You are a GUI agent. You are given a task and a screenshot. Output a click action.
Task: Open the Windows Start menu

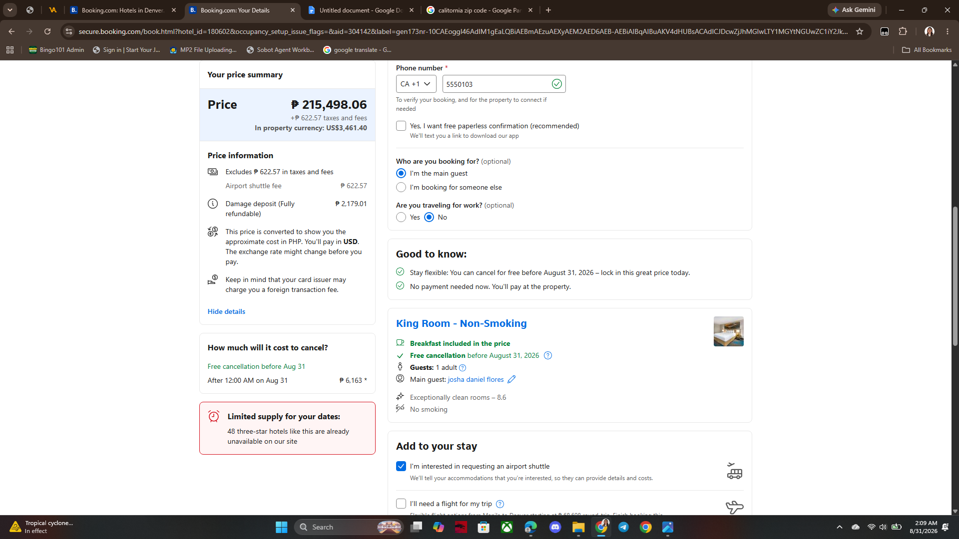[x=281, y=527]
